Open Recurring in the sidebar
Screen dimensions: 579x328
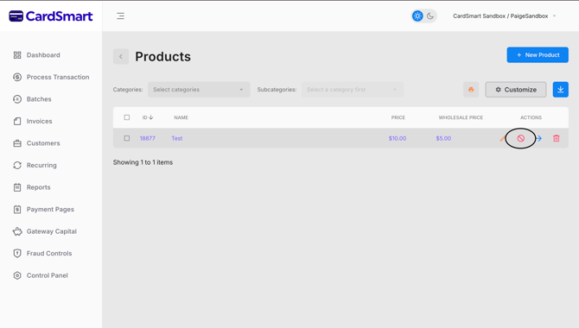tap(35, 165)
